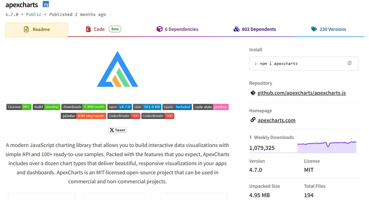
Task: Click the npm v4.7.0 badge
Action: 120,107
